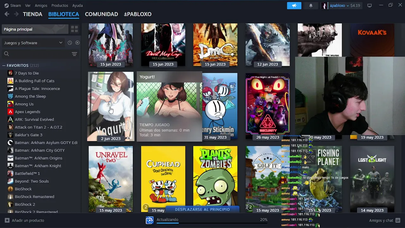Open the KovaaK's game cover
This screenshot has height=228, width=405.
click(372, 40)
